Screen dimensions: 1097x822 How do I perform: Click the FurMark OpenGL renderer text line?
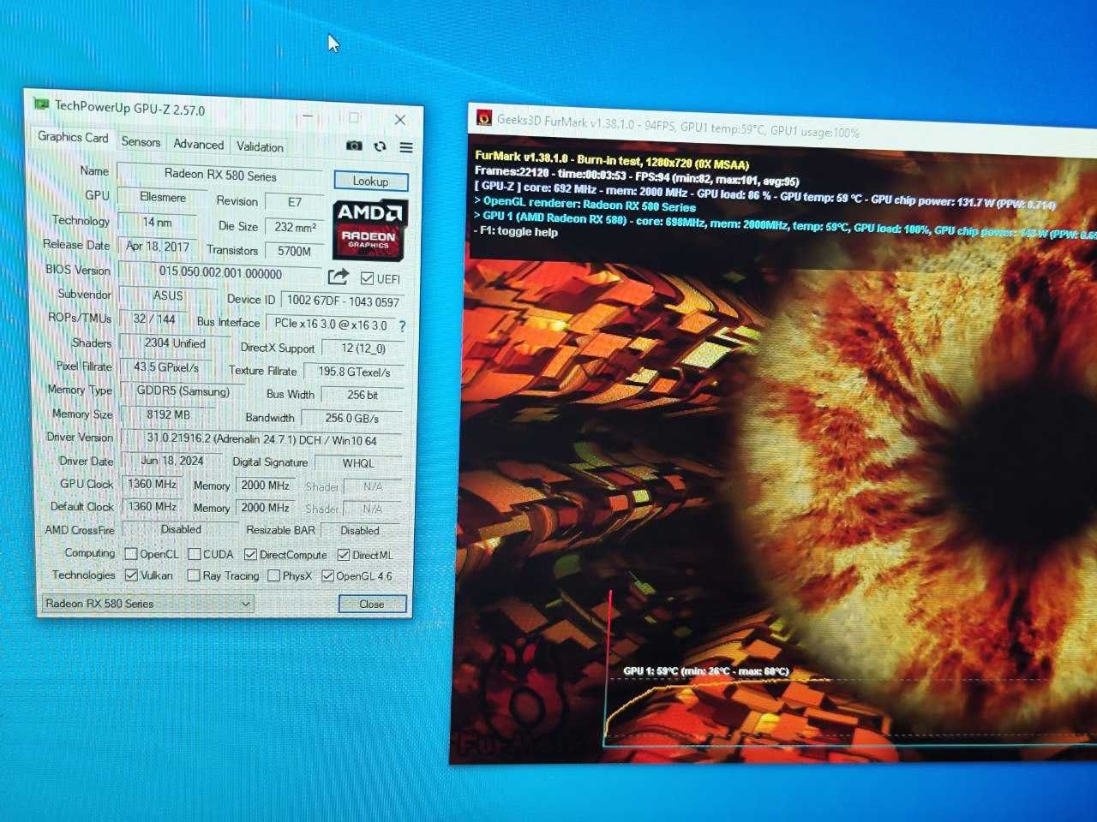pos(585,205)
